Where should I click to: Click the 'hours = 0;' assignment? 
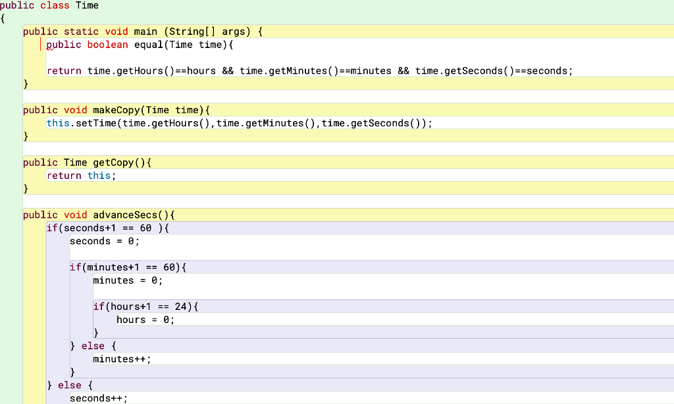coord(145,320)
